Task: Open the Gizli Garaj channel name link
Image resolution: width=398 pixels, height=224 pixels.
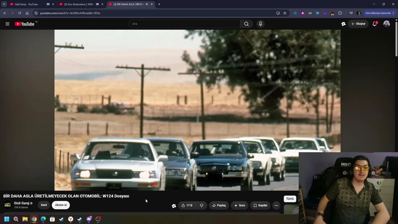Action: tap(21, 203)
